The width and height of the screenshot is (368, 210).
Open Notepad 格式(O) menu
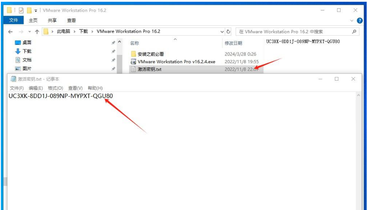[x=55, y=88]
